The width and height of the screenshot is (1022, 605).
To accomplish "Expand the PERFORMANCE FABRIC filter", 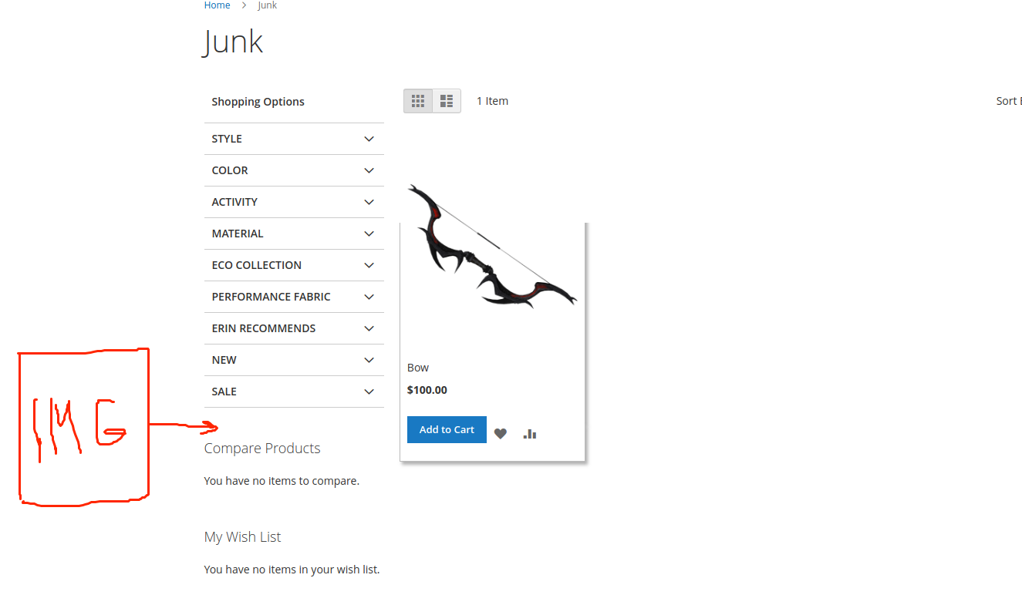I will (x=294, y=297).
